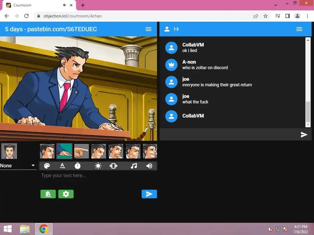314x235 pixels.
Task: Close the Courtroom browser tab
Action: click(x=71, y=5)
